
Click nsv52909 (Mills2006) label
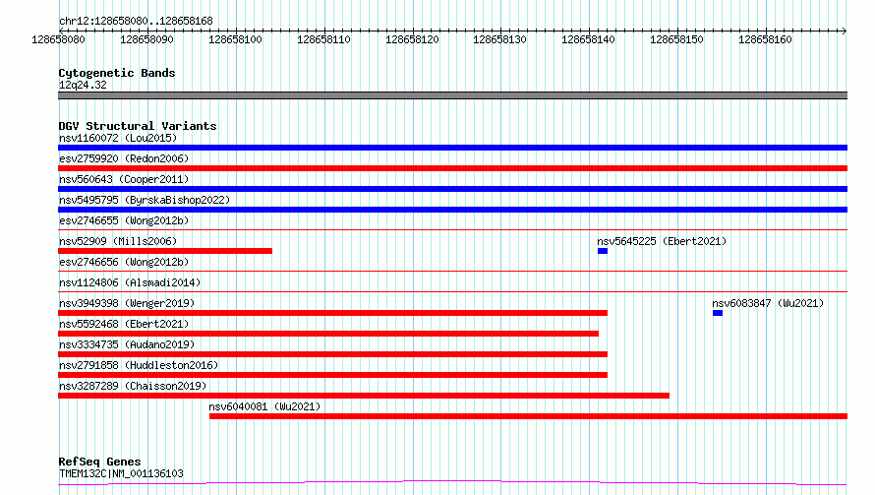point(118,241)
